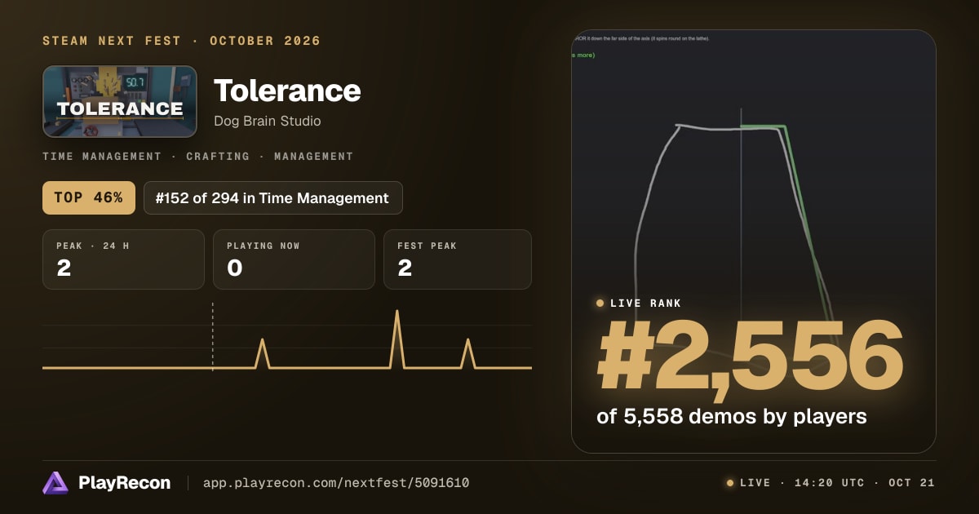Click the last small spike on the chart
The width and height of the screenshot is (979, 514).
(x=467, y=352)
